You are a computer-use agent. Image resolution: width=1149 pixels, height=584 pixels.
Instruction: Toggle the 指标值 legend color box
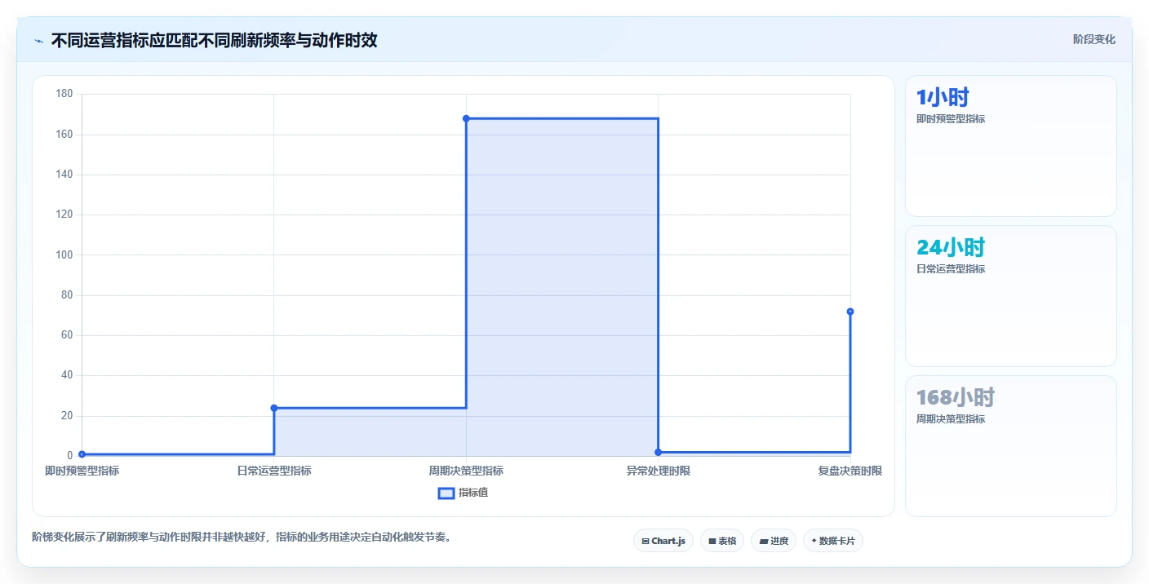coord(446,493)
